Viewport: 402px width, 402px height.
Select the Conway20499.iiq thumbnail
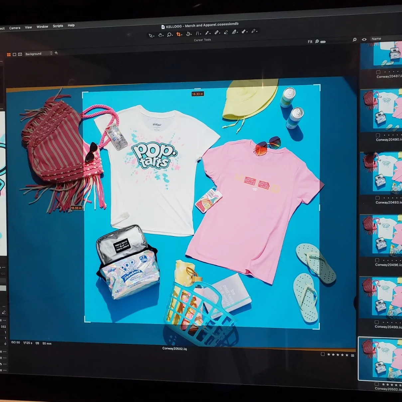point(380,298)
